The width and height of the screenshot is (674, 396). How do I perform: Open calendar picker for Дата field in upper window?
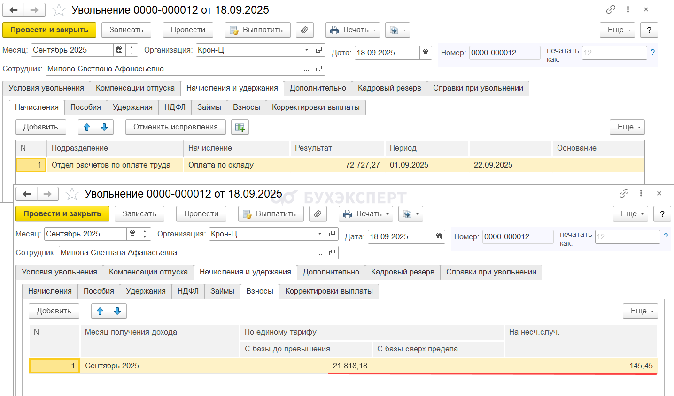426,53
